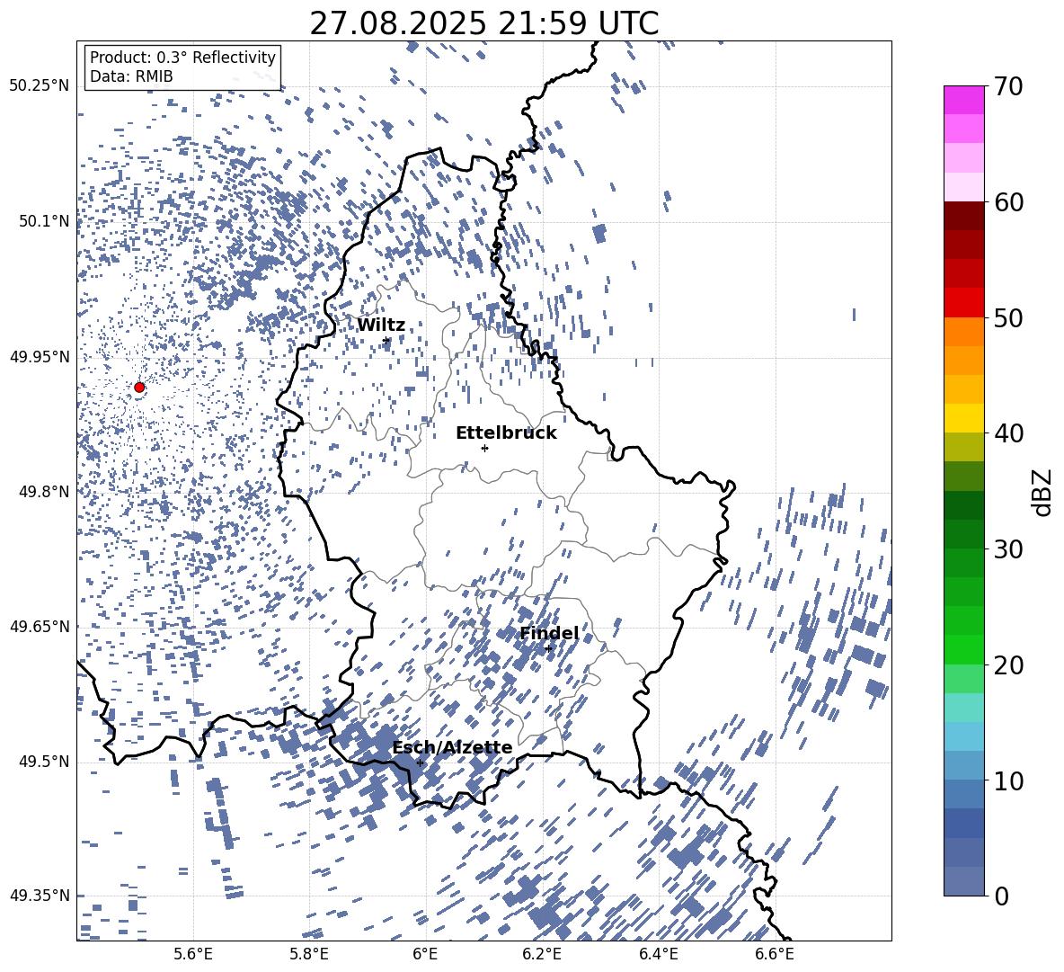Click the 49.95°N latitude label
This screenshot has height=972, width=1064.
pyautogui.click(x=40, y=356)
